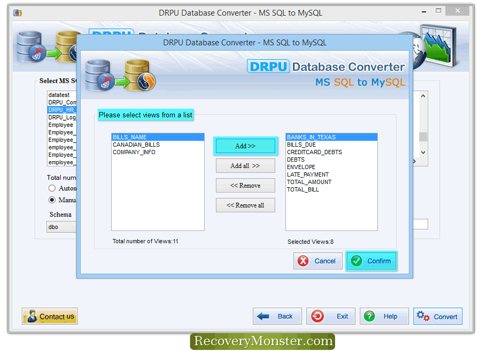Select BILLS_NAME in the available views list
Screen dimensions: 481x351
(158, 137)
